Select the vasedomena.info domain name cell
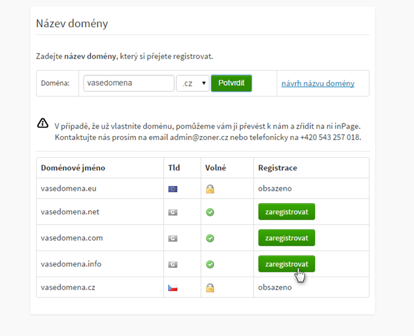The height and width of the screenshot is (336, 414). click(x=100, y=264)
